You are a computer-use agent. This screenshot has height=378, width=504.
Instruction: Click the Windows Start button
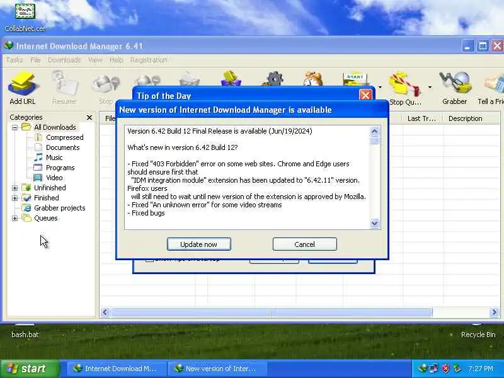coord(30,369)
